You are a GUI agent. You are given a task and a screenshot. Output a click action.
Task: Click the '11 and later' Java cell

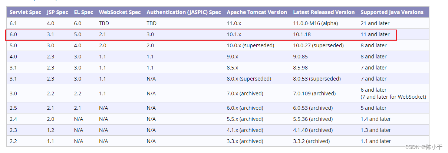click(x=375, y=34)
